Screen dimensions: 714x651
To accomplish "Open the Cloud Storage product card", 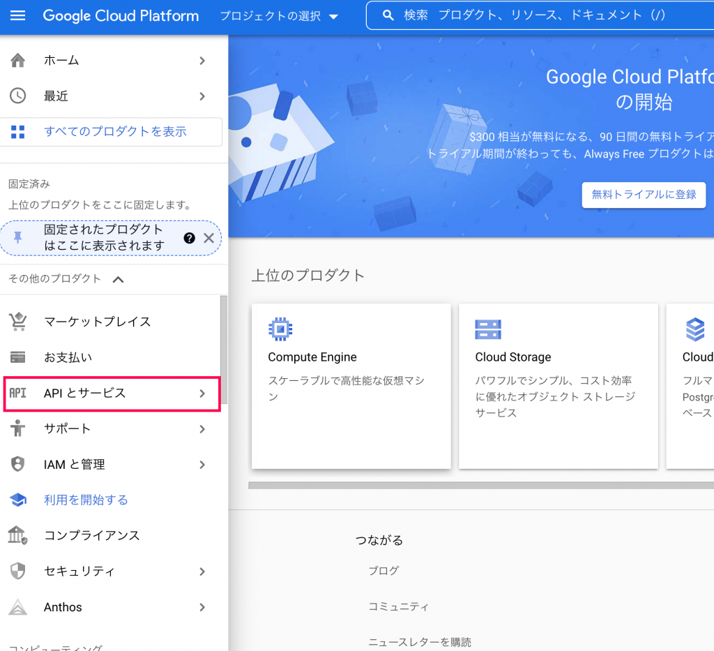I will point(559,386).
